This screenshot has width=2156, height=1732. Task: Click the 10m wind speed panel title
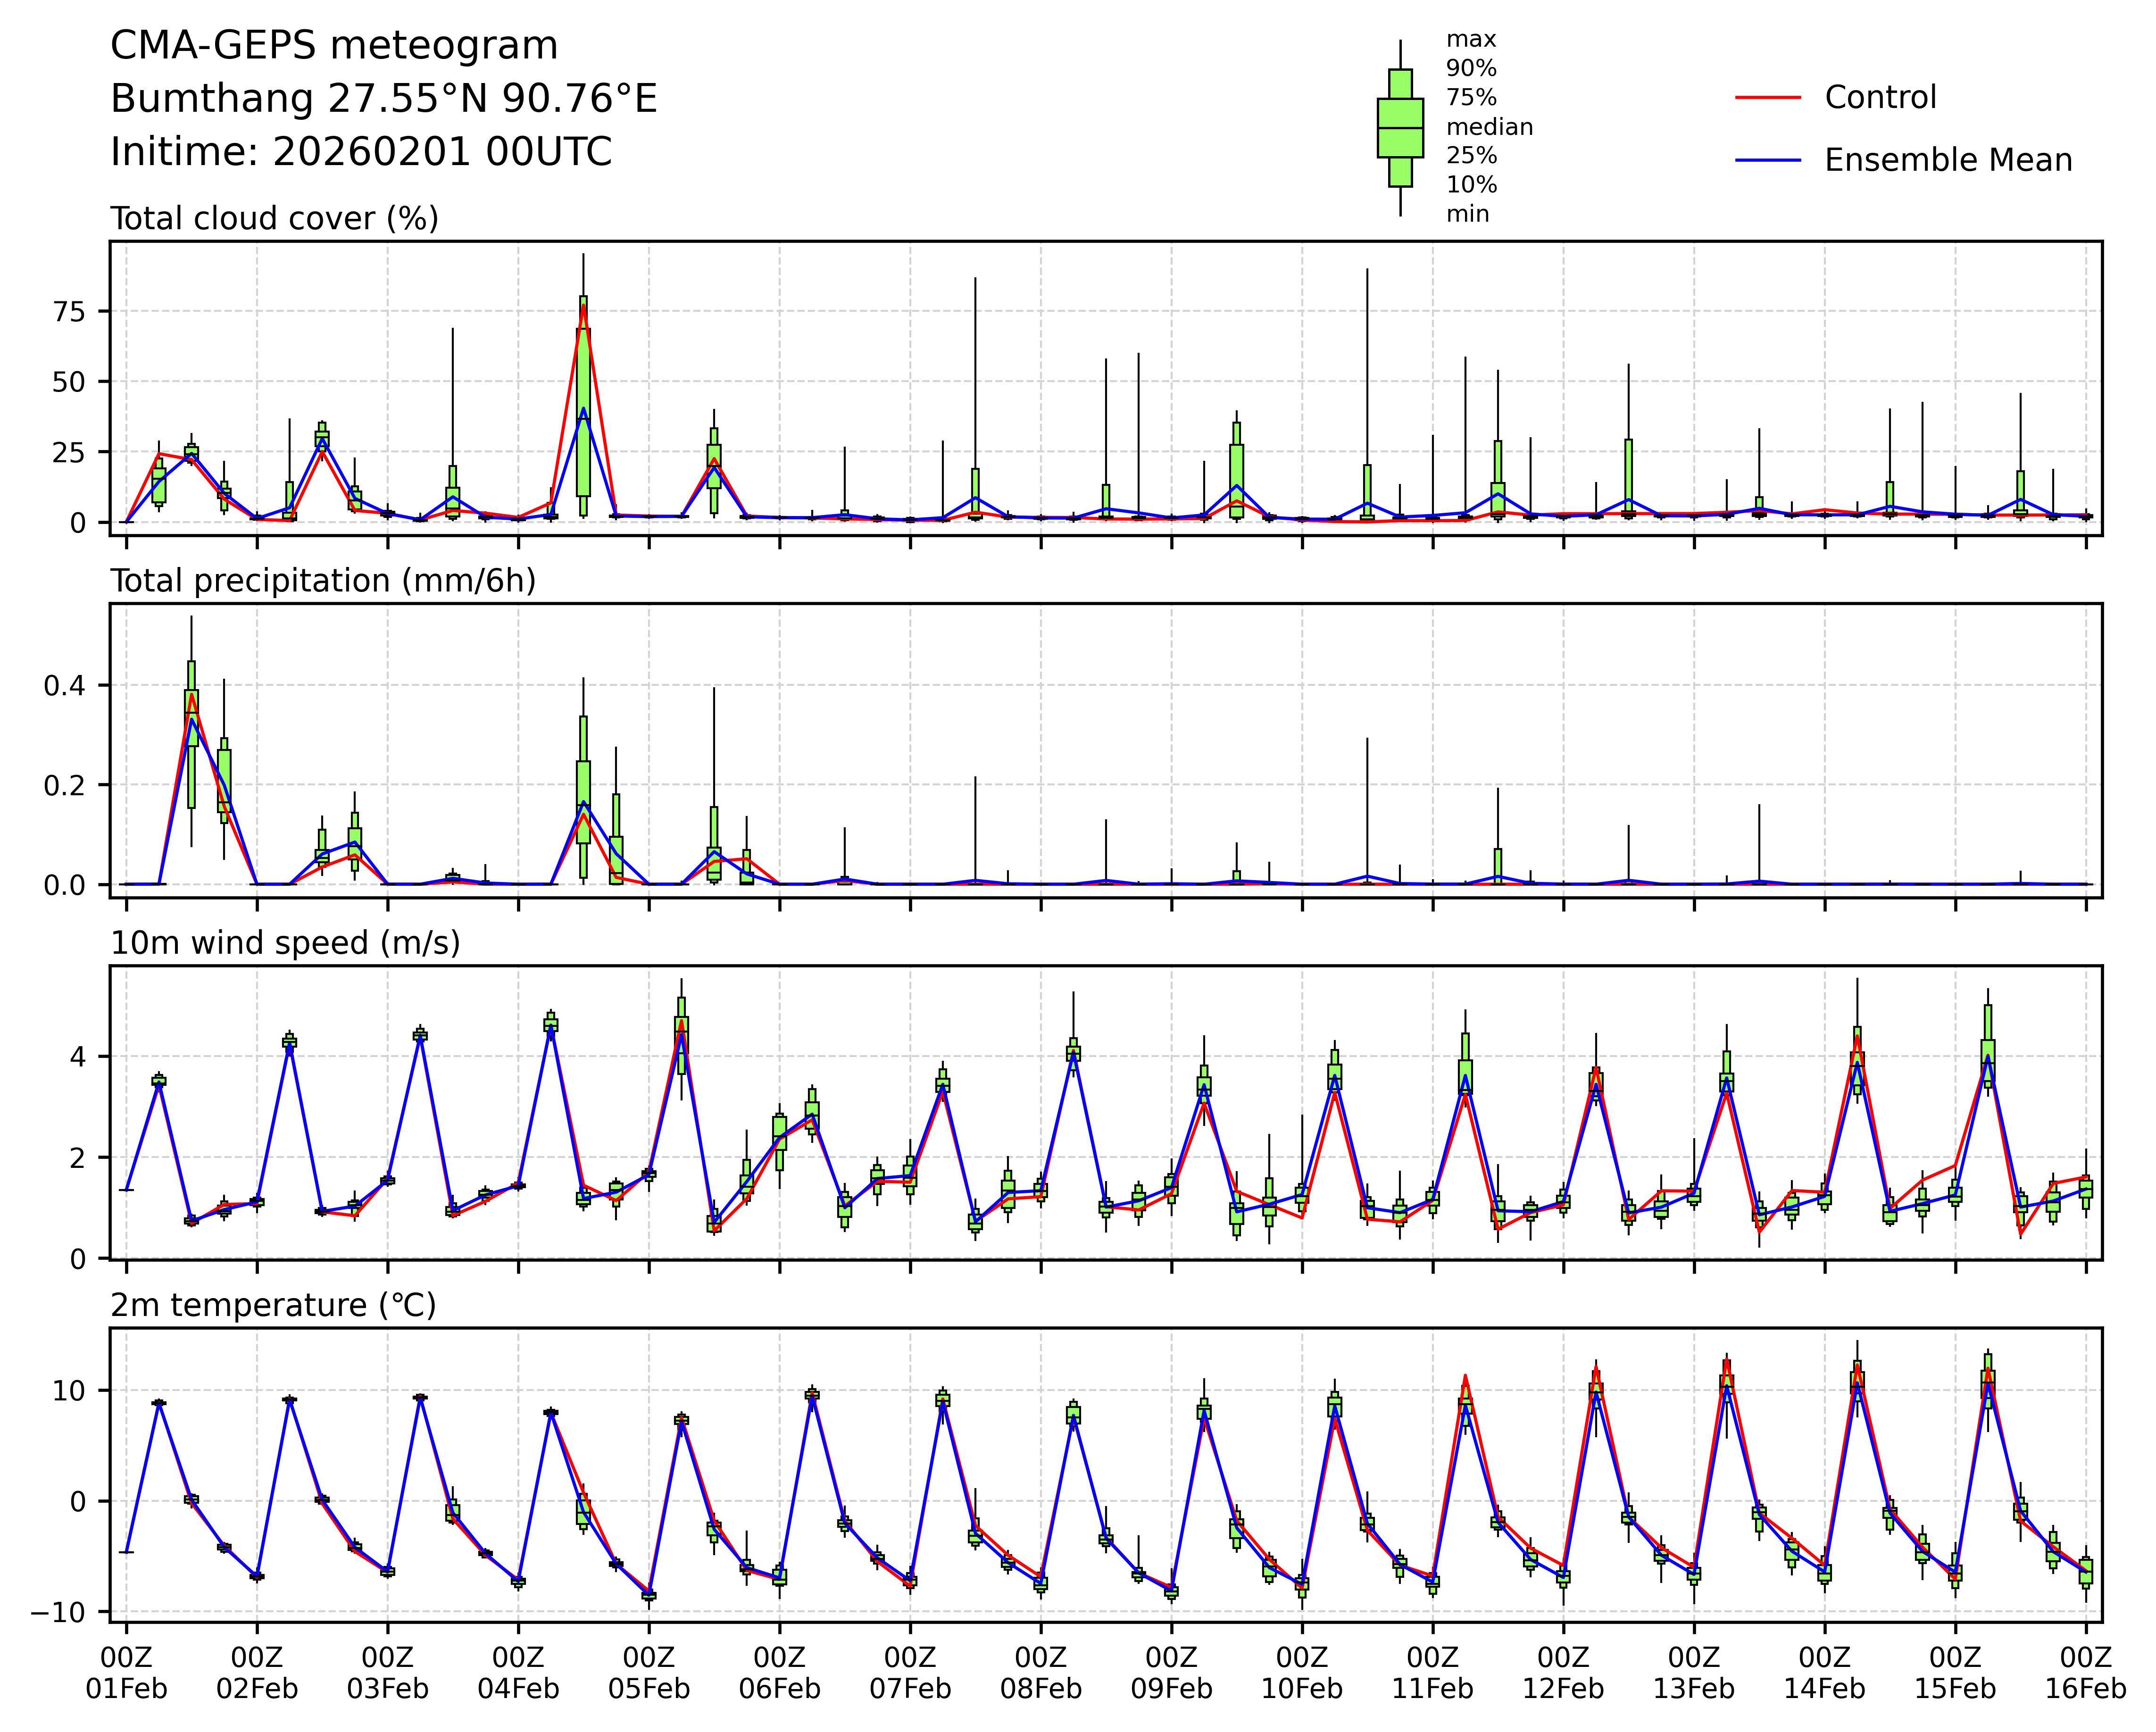tap(285, 943)
